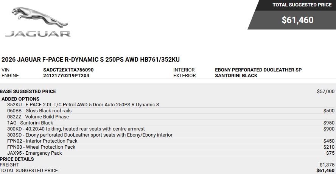Click the Base Suggested Price row
This screenshot has width=336, height=174.
click(x=167, y=92)
